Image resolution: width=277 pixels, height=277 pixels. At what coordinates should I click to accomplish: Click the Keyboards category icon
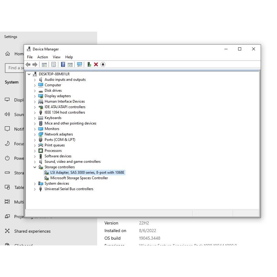point(41,118)
